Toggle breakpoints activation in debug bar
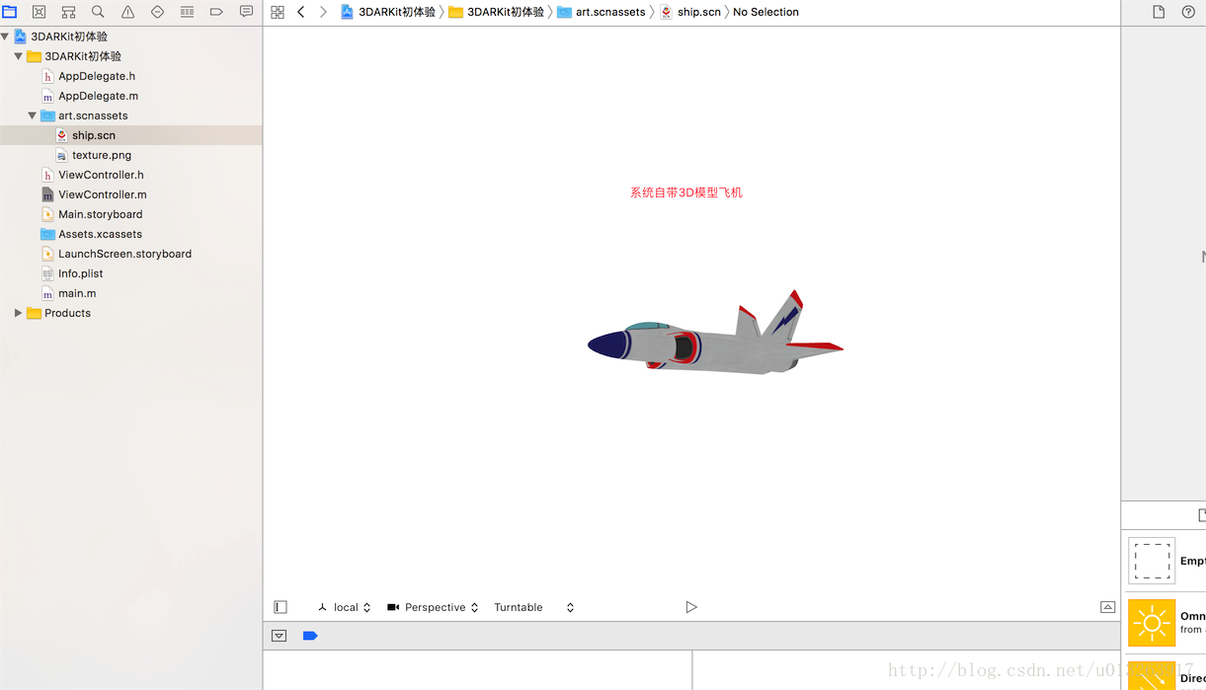 [310, 636]
